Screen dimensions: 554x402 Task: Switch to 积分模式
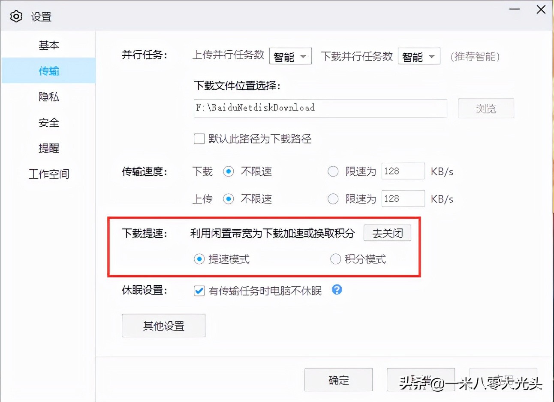(335, 259)
